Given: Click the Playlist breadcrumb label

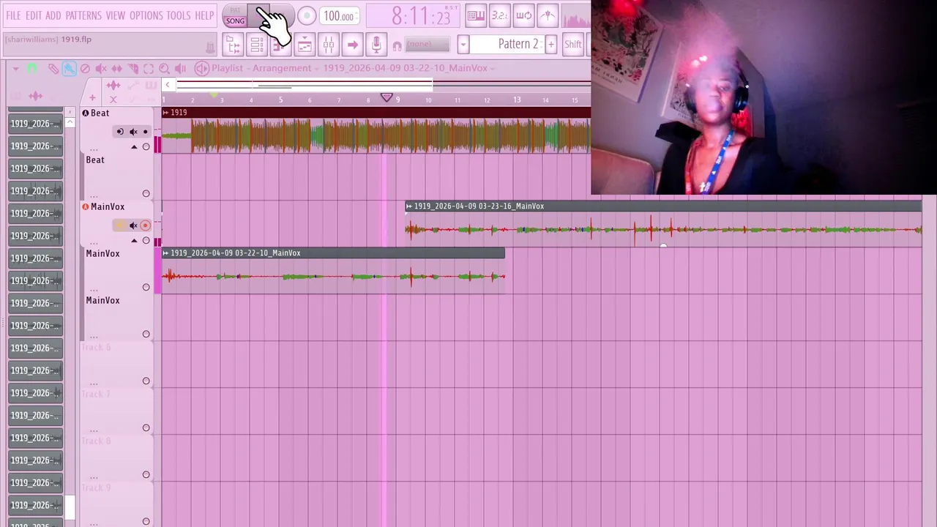Looking at the screenshot, I should click(227, 68).
